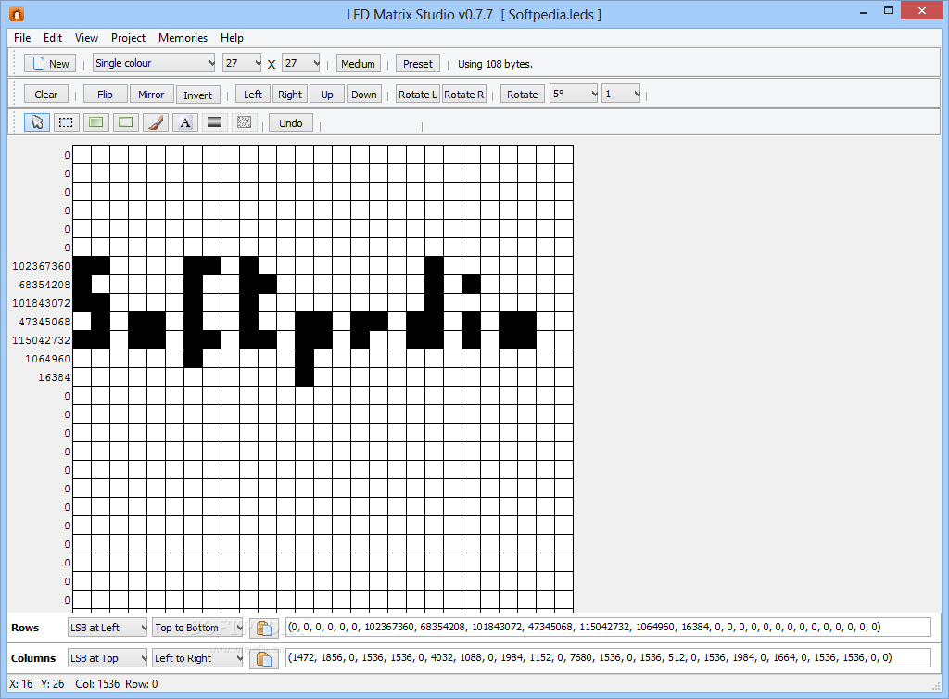
Task: Open the Project menu
Action: coord(128,37)
